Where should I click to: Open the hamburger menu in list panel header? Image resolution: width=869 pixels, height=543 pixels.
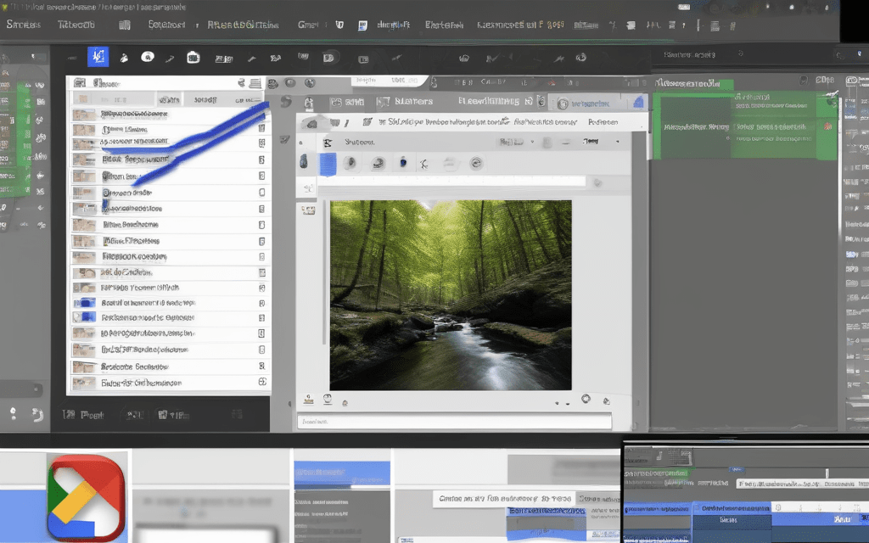tap(255, 83)
